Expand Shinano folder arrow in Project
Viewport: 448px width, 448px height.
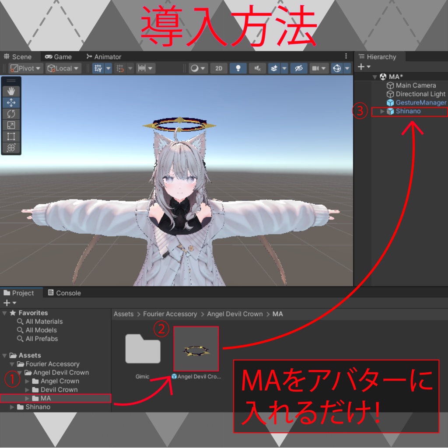pos(12,407)
